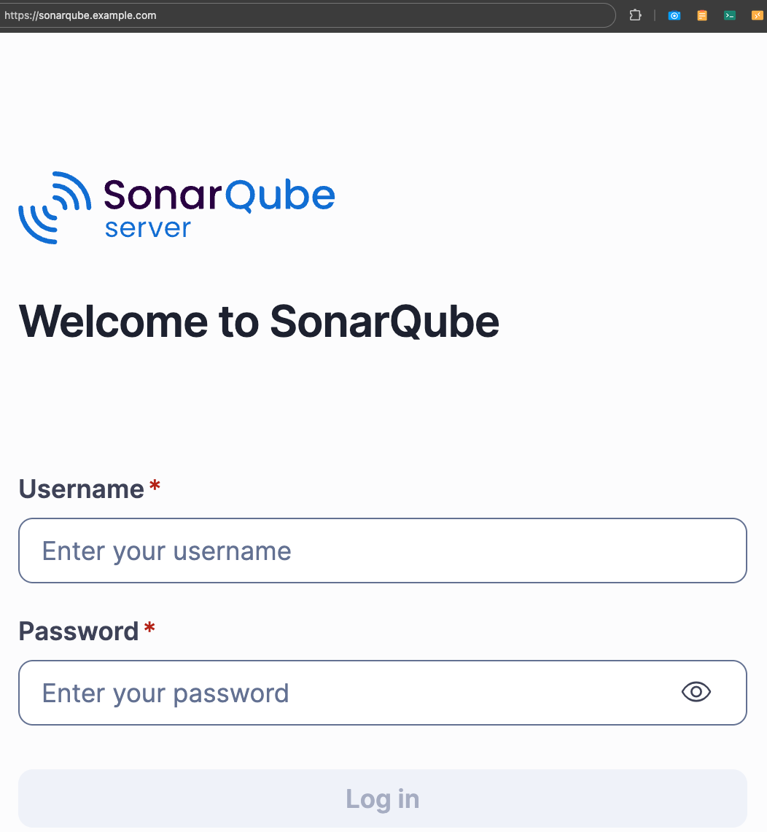This screenshot has width=767, height=832.
Task: Click the red asterisk beside Password
Action: (x=149, y=629)
